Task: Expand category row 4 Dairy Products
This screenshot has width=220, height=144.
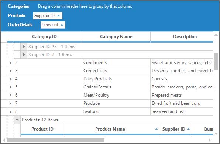Action: point(10,79)
